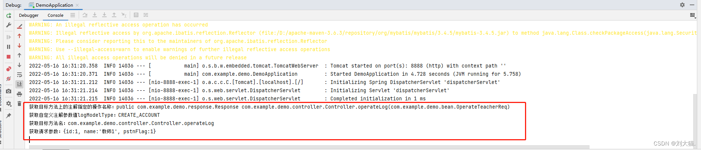Stop DemoApplication with the red stop icon

[9, 57]
